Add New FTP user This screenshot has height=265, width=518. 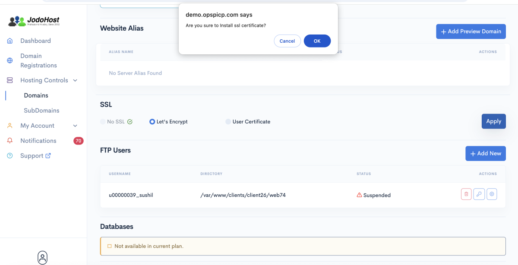click(x=485, y=153)
